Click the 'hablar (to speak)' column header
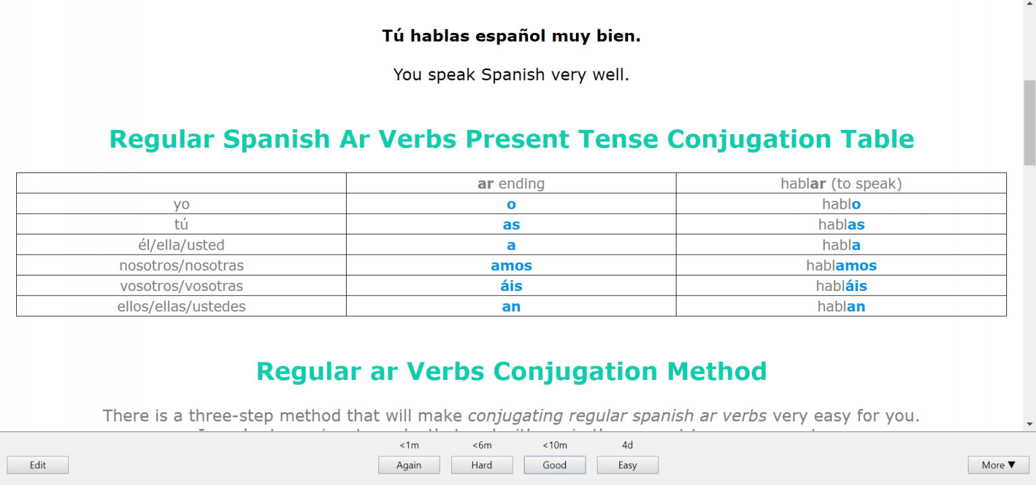Viewport: 1036px width, 485px height. (841, 183)
